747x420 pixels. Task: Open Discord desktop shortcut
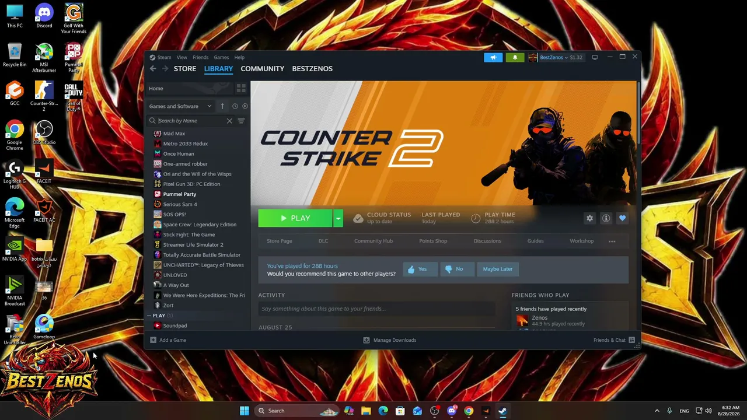(x=44, y=16)
